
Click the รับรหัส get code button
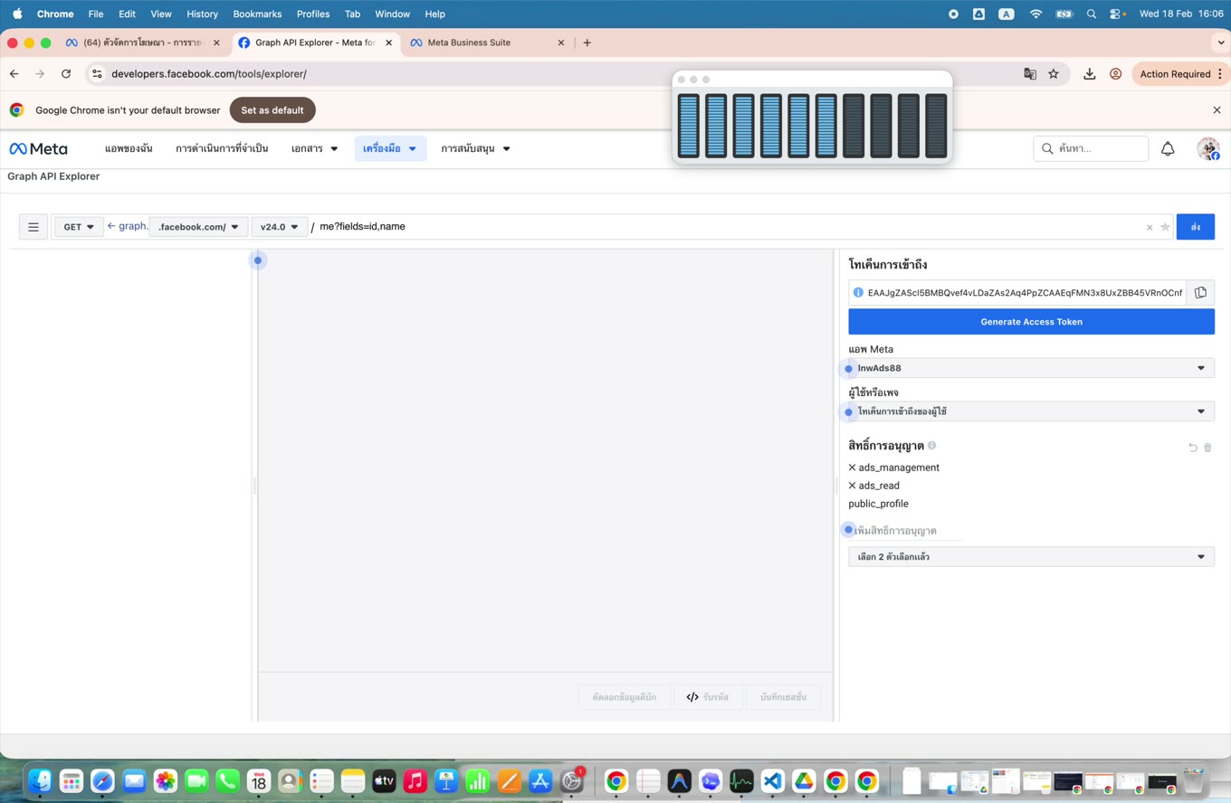[x=708, y=697]
